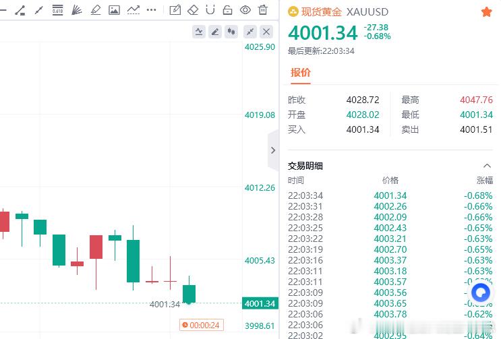Select the highlighter marker tool
The height and width of the screenshot is (339, 501).
pyautogui.click(x=96, y=10)
